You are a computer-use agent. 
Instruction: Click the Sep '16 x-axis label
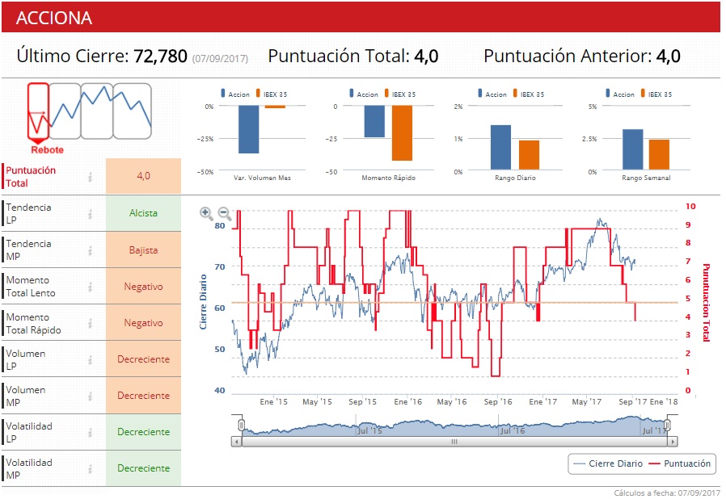(498, 402)
